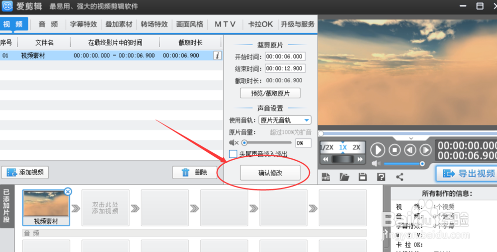Open help with question mark icon
The height and width of the screenshot is (252, 497).
click(x=381, y=177)
